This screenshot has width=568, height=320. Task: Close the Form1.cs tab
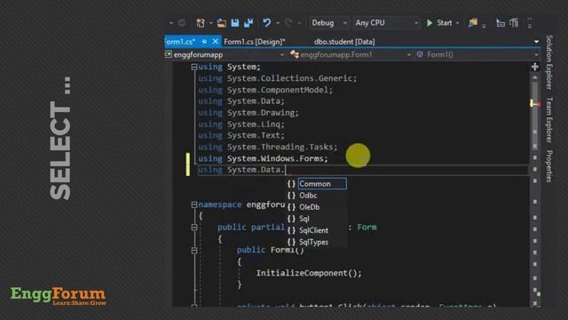216,42
